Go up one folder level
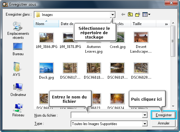This screenshot has width=180, height=132. tap(130, 14)
